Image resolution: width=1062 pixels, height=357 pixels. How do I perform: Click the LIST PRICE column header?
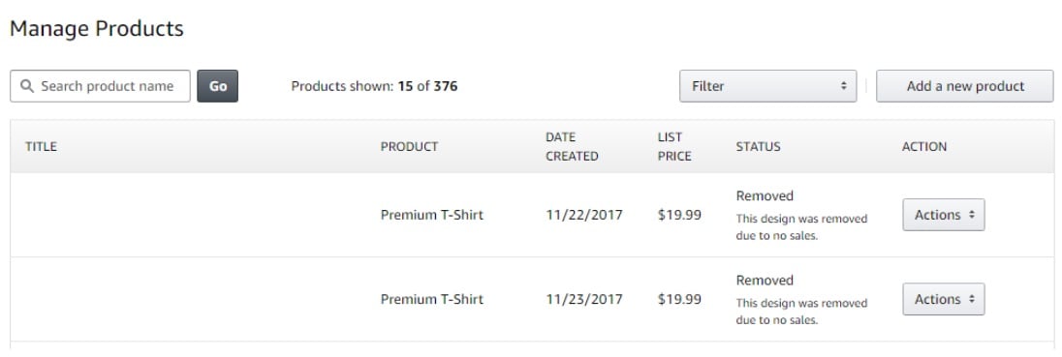click(674, 147)
